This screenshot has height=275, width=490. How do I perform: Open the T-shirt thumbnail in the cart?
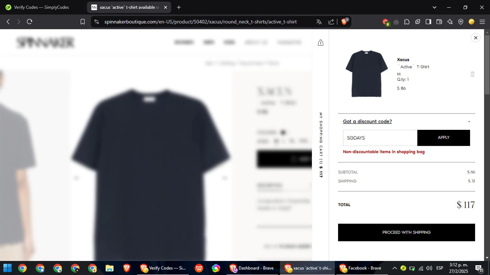pos(366,74)
